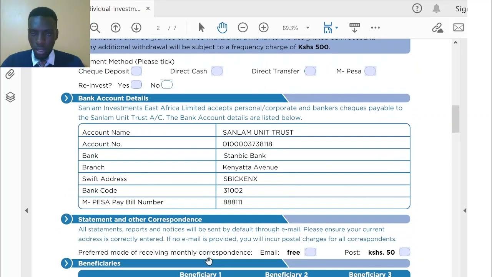The height and width of the screenshot is (277, 492).
Task: Click the Kshs 500 charge text
Action: pyautogui.click(x=314, y=47)
